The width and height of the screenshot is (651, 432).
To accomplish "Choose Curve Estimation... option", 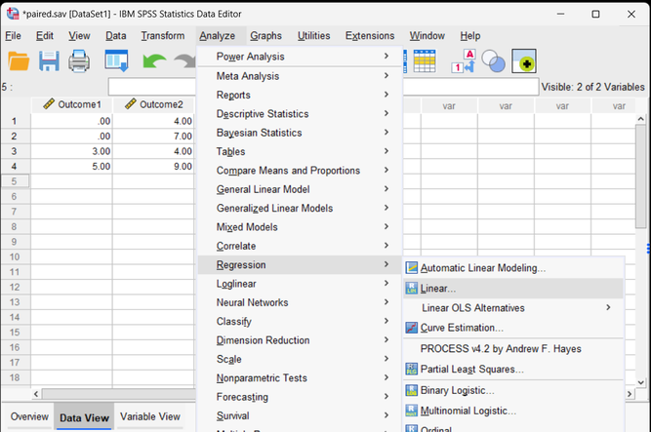I will click(x=513, y=328).
